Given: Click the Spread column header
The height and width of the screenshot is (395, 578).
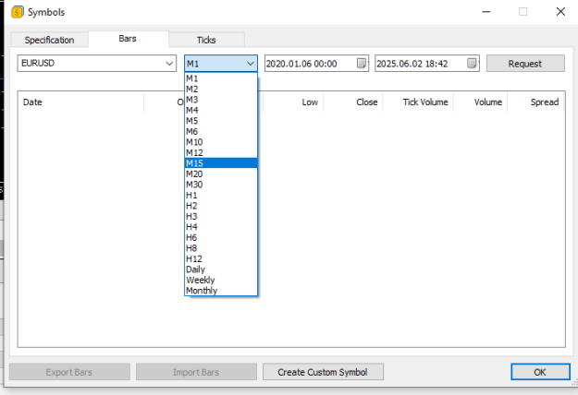Looking at the screenshot, I should (535, 102).
